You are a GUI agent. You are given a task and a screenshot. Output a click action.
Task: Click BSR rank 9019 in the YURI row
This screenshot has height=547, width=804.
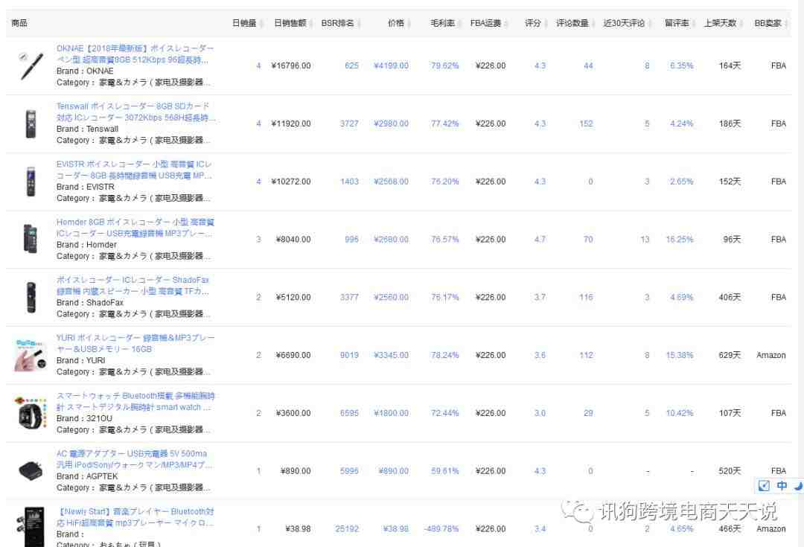(349, 355)
